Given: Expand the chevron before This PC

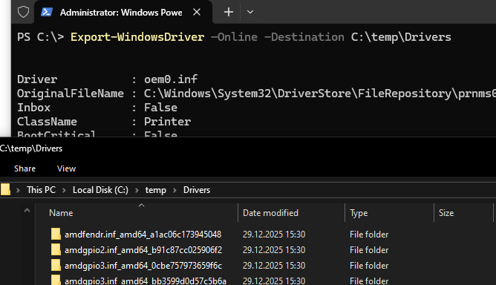Looking at the screenshot, I should coord(18,190).
